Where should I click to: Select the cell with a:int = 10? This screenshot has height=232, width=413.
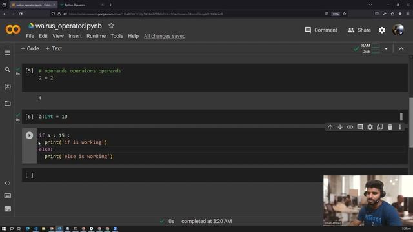(215, 117)
